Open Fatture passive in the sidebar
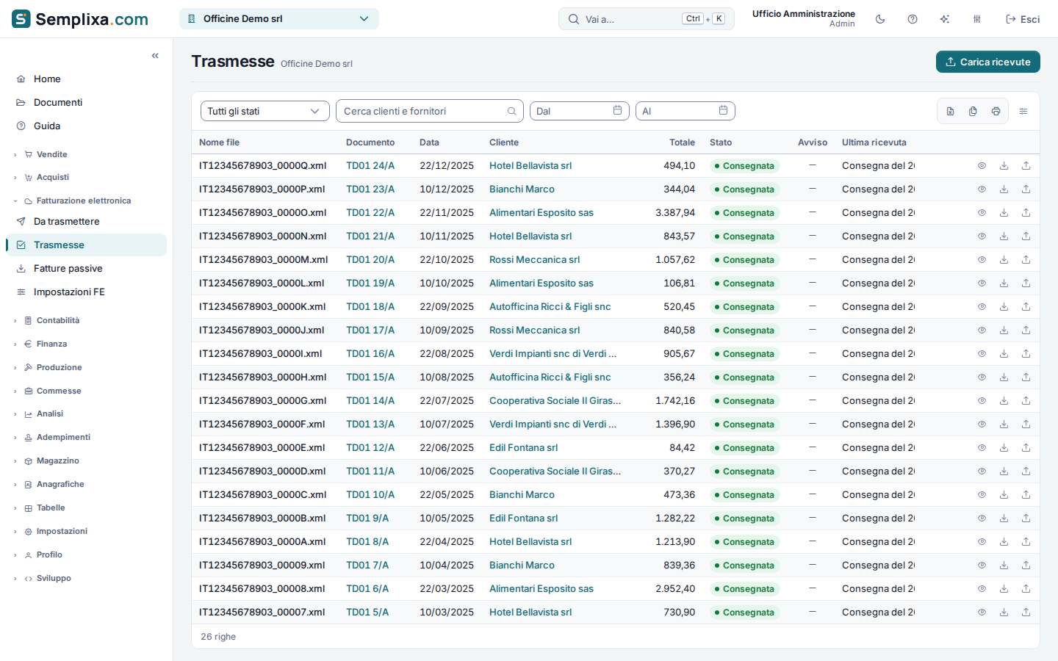This screenshot has width=1058, height=661. pos(87,269)
